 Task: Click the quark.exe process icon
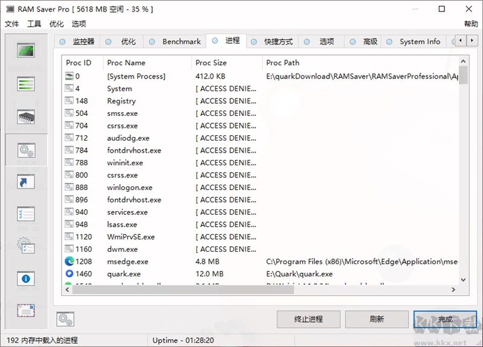pyautogui.click(x=69, y=274)
